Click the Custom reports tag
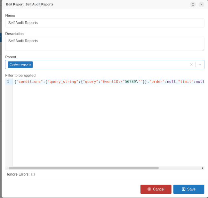 pyautogui.click(x=20, y=64)
